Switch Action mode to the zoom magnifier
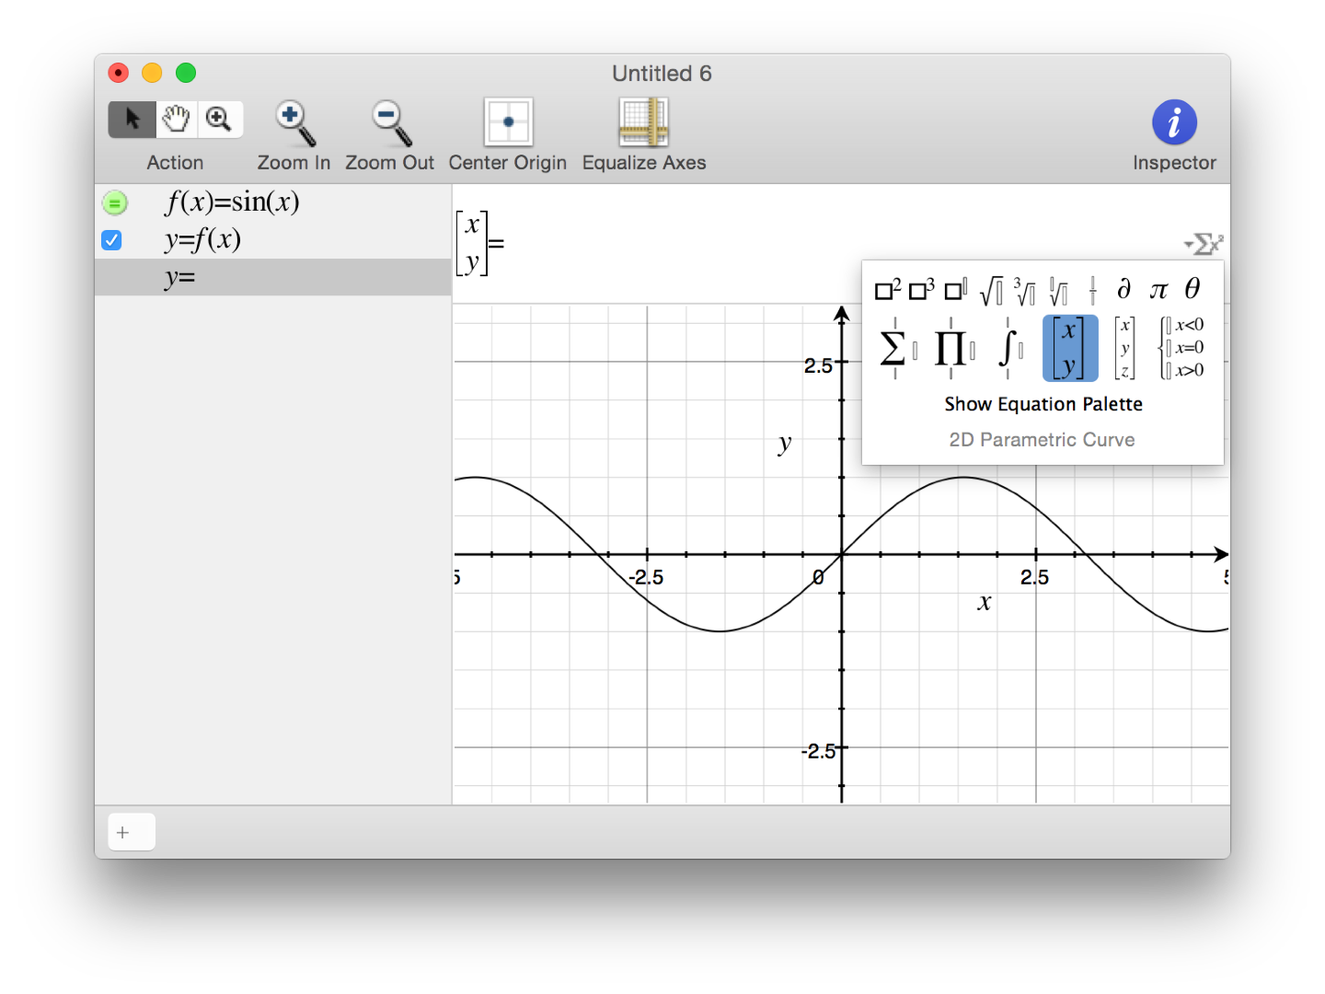 coord(219,119)
